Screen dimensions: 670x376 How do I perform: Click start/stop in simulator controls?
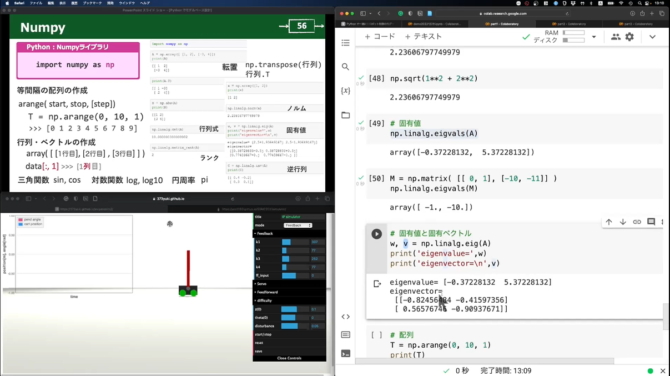(263, 334)
